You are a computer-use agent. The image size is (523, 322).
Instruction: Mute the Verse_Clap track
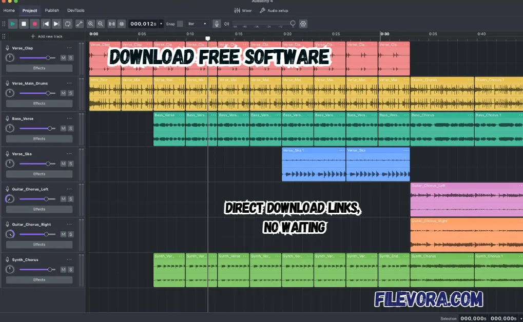tap(63, 58)
